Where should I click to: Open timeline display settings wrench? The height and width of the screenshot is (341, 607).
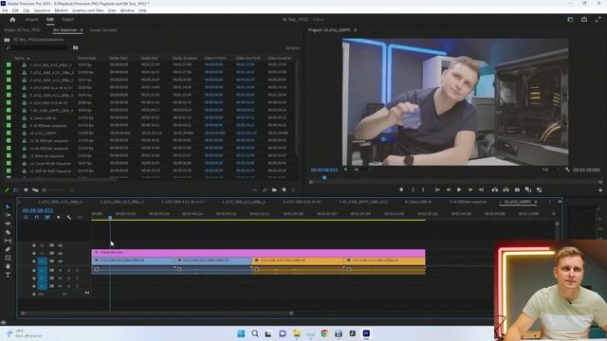click(x=69, y=217)
